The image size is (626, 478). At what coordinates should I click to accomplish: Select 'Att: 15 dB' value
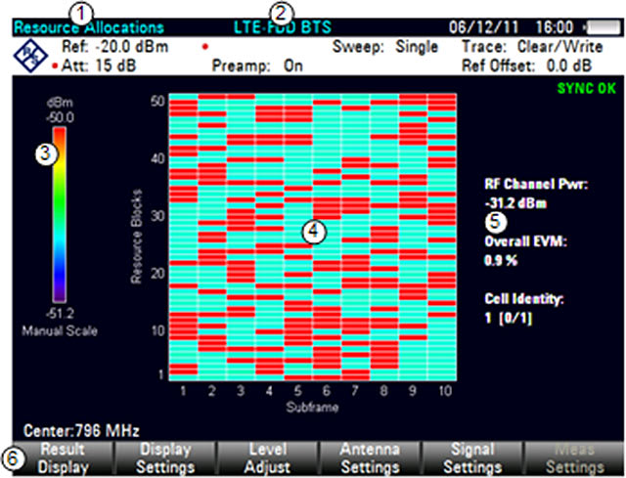(x=99, y=65)
